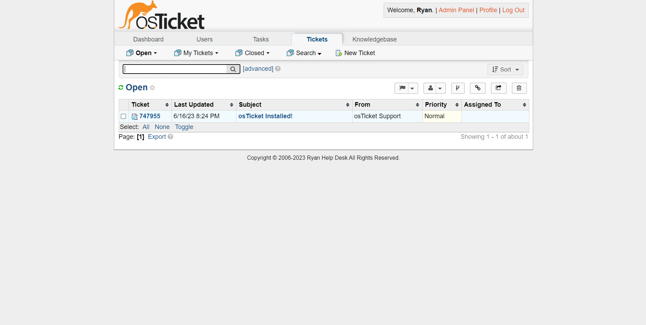Expand the flag status dropdown arrow

point(413,88)
